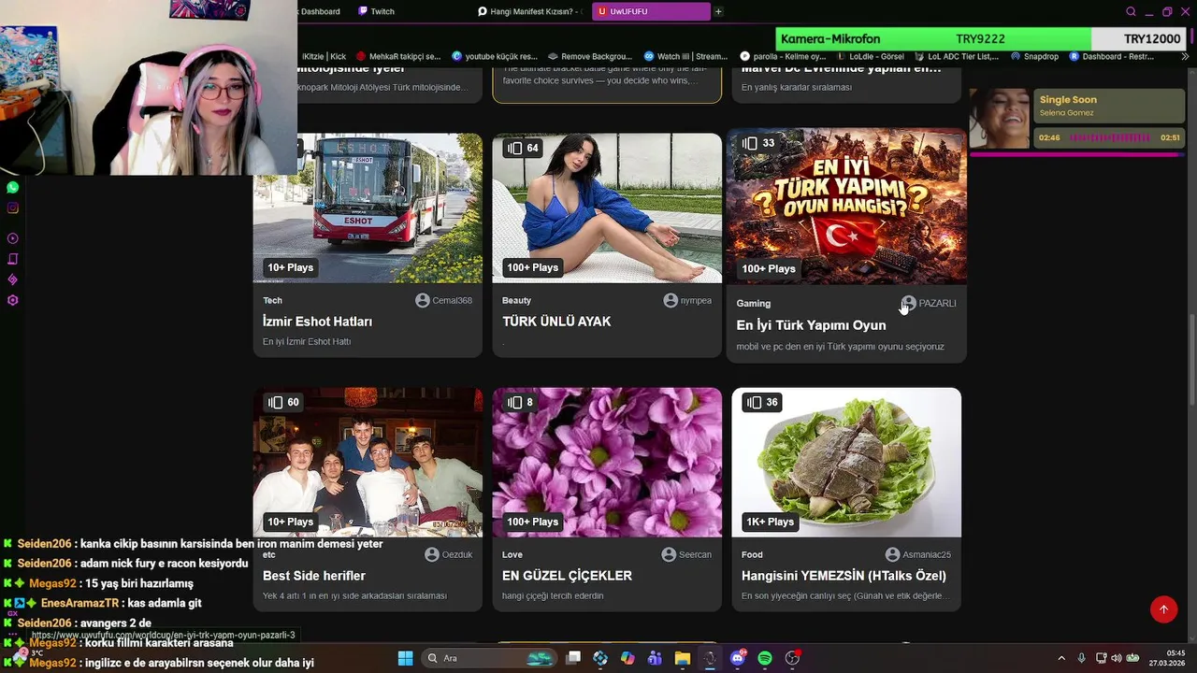Open a new browser tab with plus

click(718, 11)
